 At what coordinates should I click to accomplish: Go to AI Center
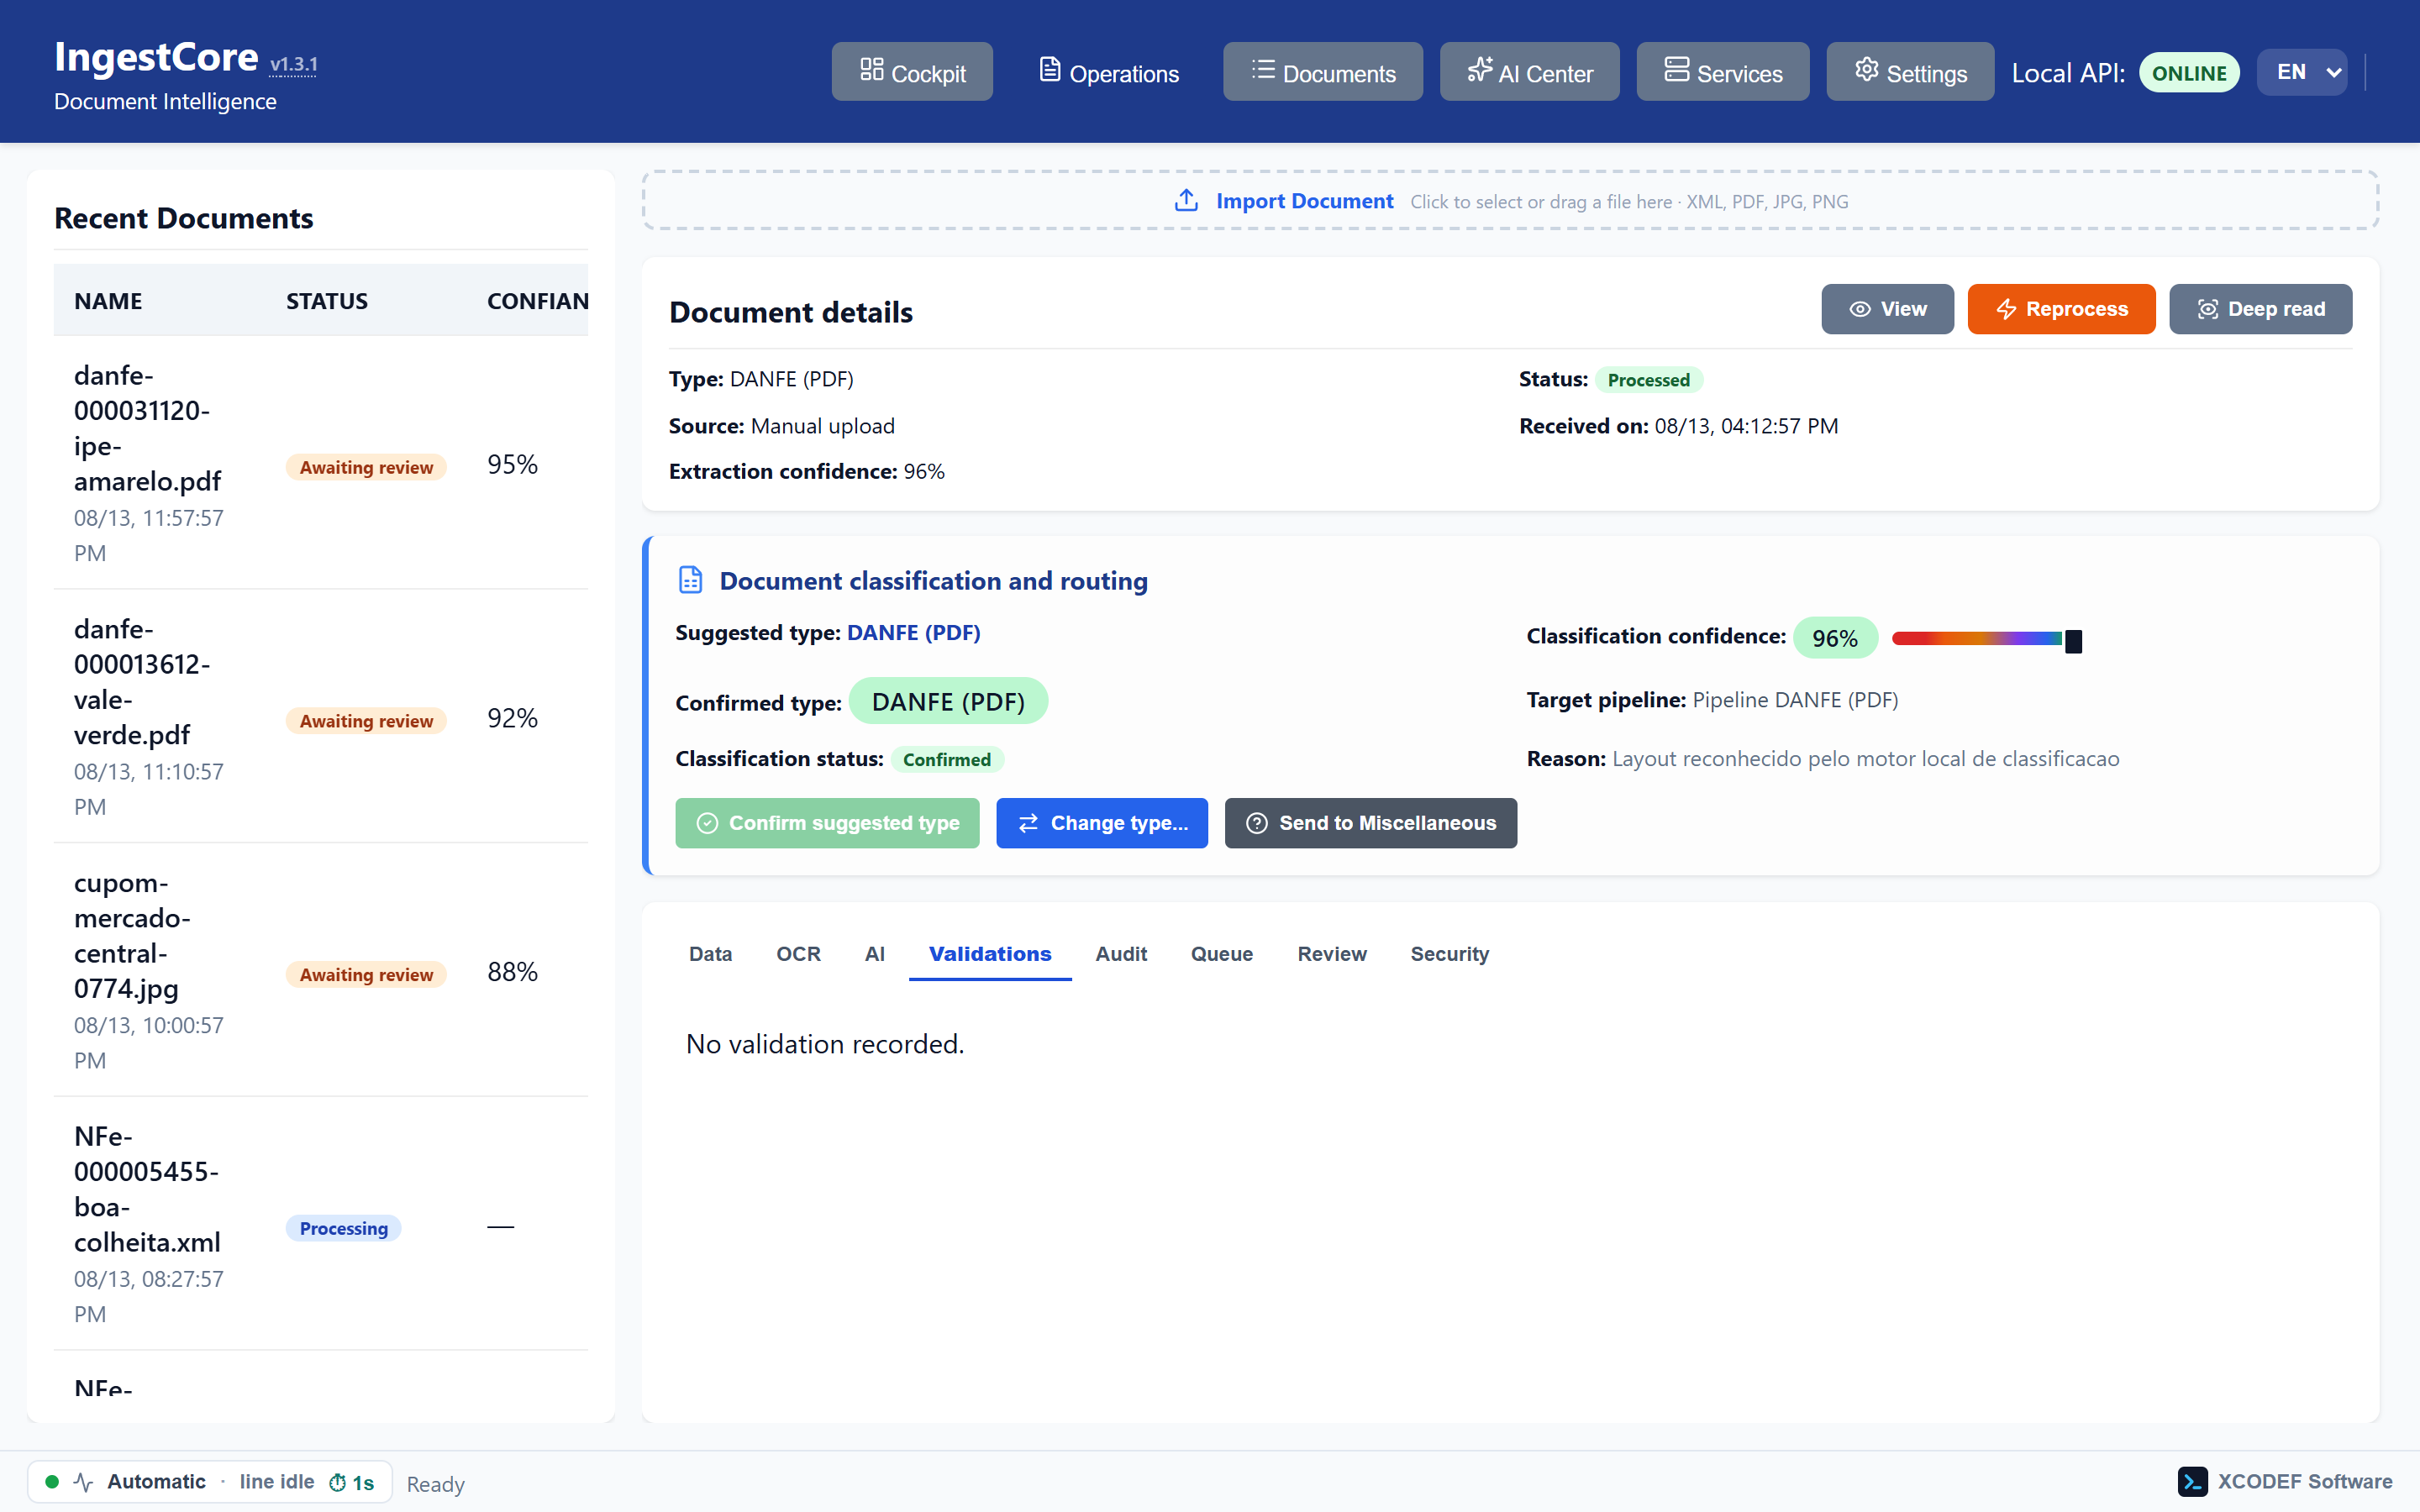pyautogui.click(x=1529, y=71)
